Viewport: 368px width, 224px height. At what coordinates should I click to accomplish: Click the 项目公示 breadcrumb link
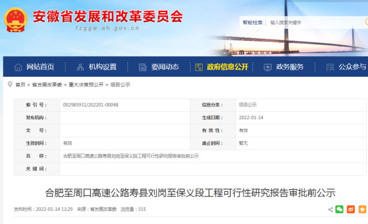click(121, 85)
